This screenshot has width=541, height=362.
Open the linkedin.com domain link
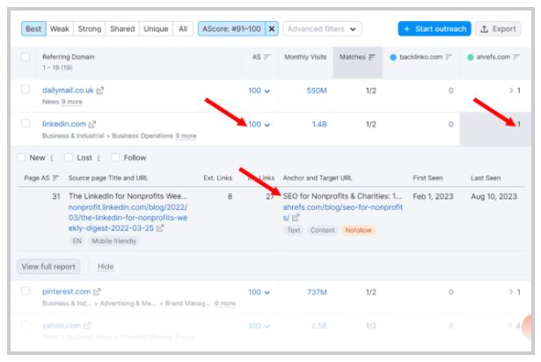click(64, 124)
